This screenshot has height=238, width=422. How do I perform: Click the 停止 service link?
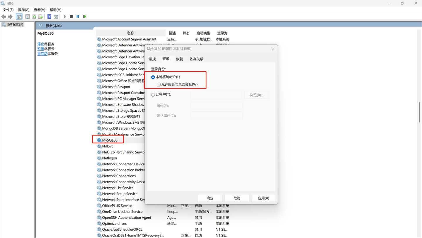[x=41, y=44]
